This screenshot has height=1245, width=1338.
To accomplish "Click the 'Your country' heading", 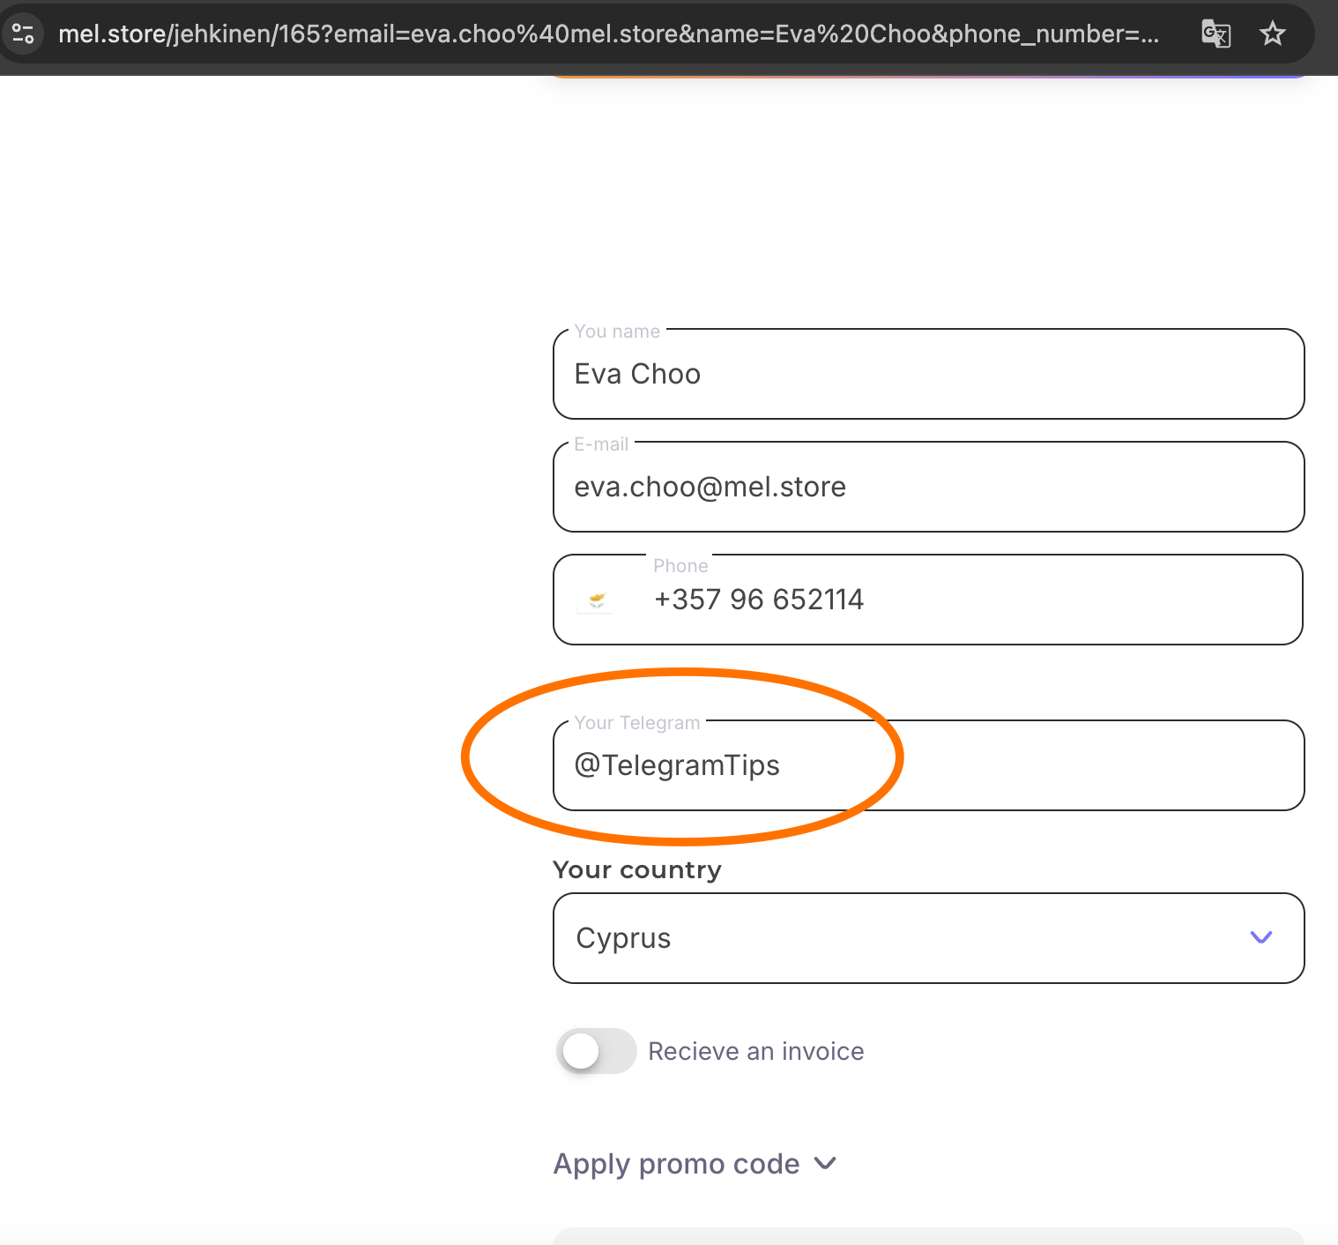I will (x=636, y=870).
